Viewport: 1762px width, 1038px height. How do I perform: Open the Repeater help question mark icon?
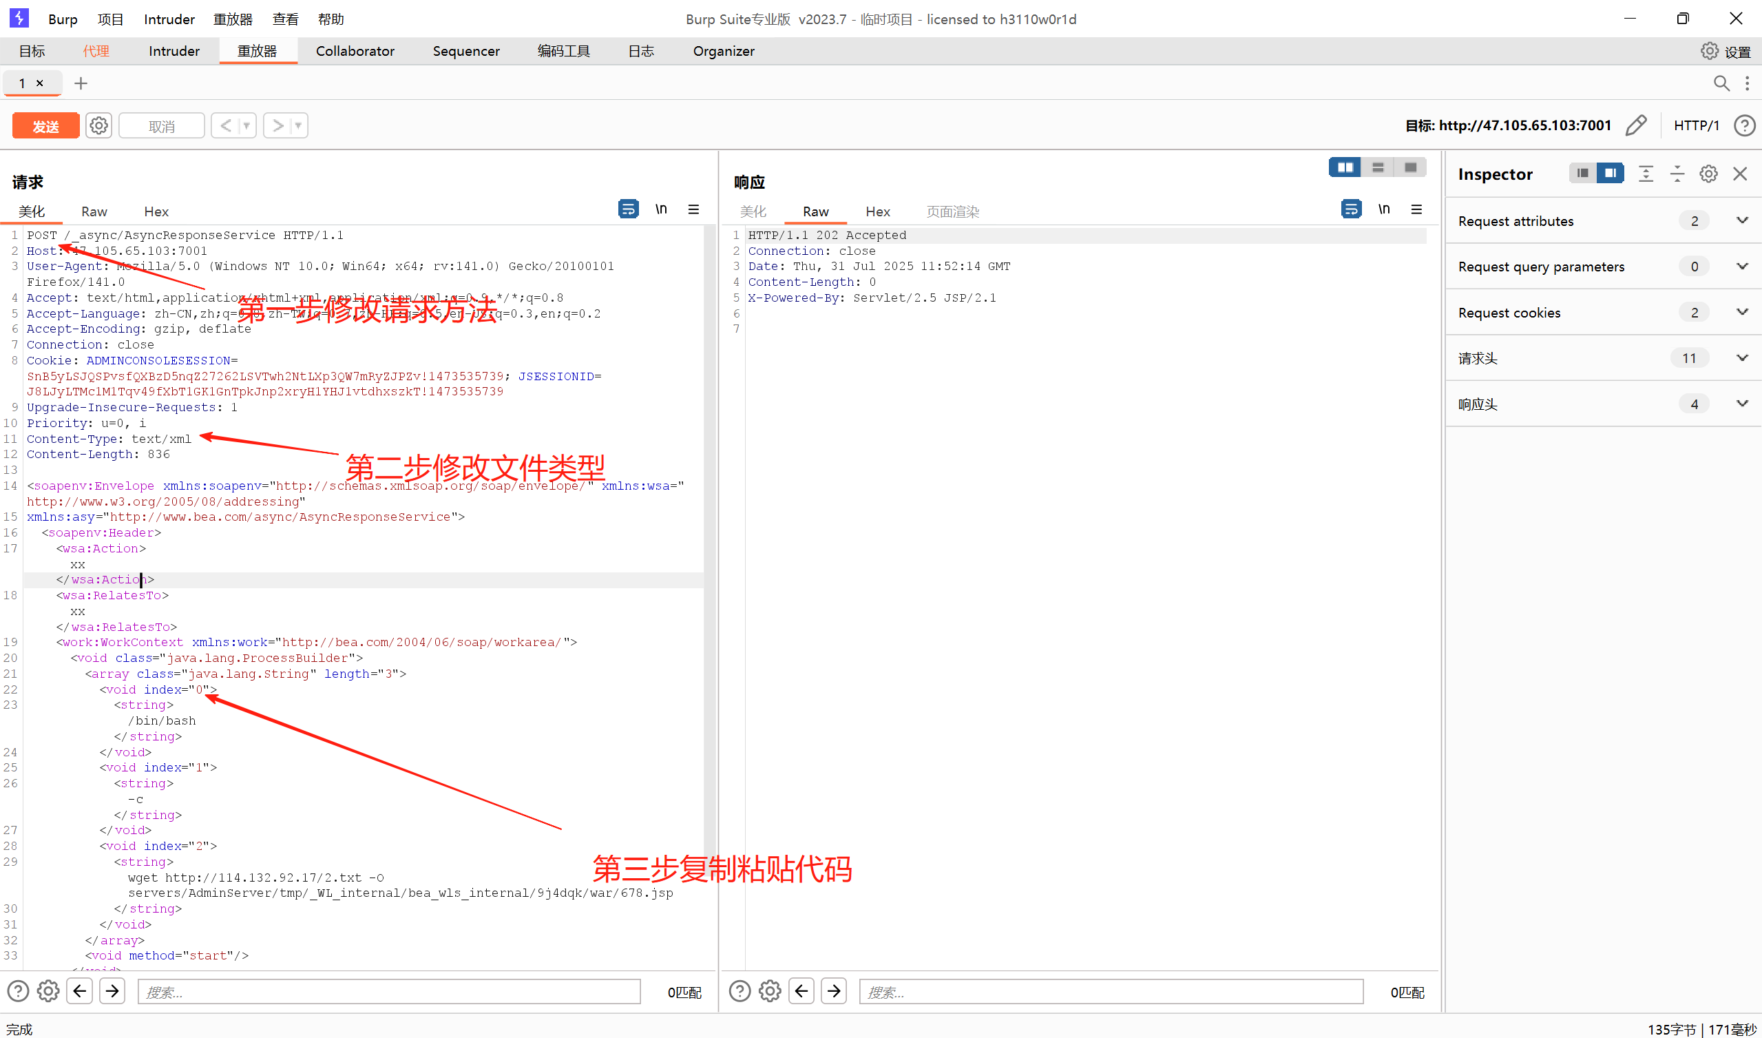pyautogui.click(x=1744, y=126)
